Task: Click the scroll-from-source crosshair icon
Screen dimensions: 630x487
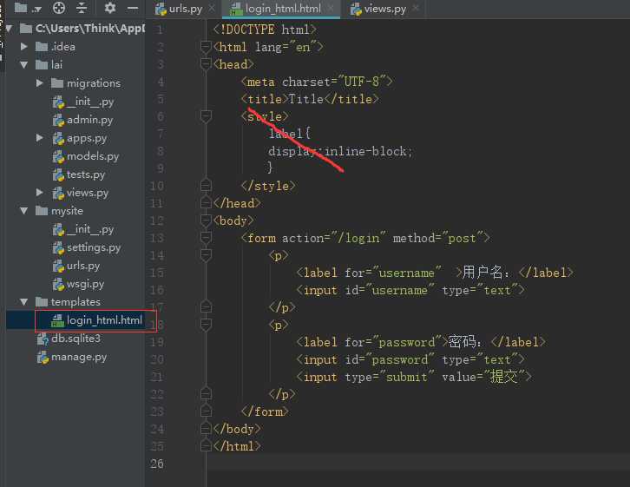Action: point(59,8)
